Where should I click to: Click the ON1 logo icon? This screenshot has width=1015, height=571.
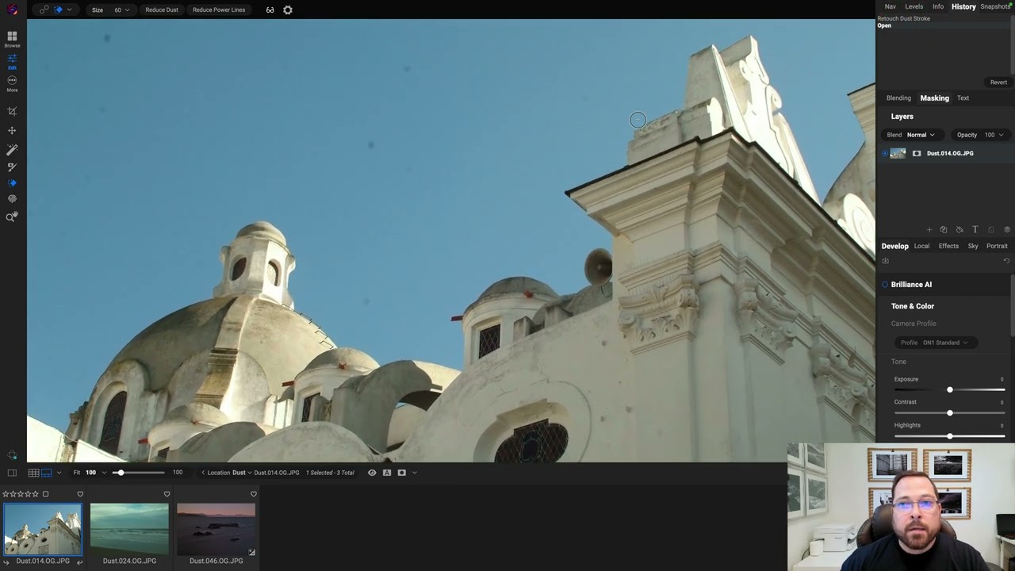point(12,10)
